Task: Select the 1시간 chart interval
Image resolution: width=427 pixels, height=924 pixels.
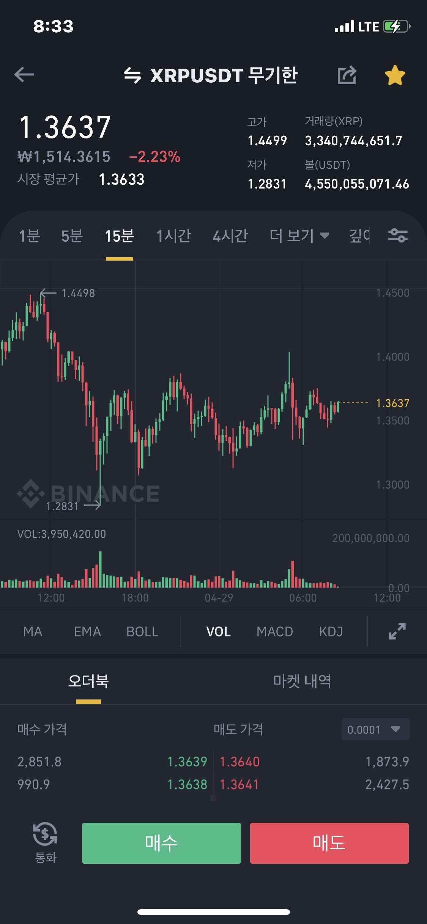Action: 174,236
